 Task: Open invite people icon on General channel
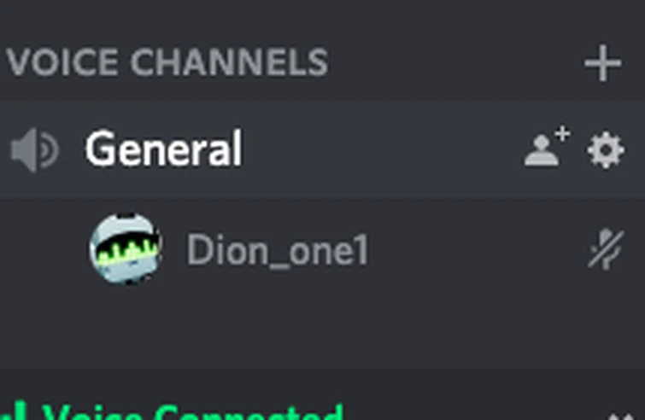click(x=547, y=147)
